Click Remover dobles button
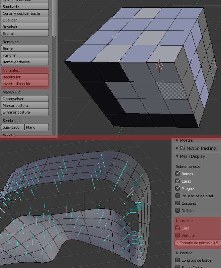This screenshot has height=268, width=221. point(25,62)
